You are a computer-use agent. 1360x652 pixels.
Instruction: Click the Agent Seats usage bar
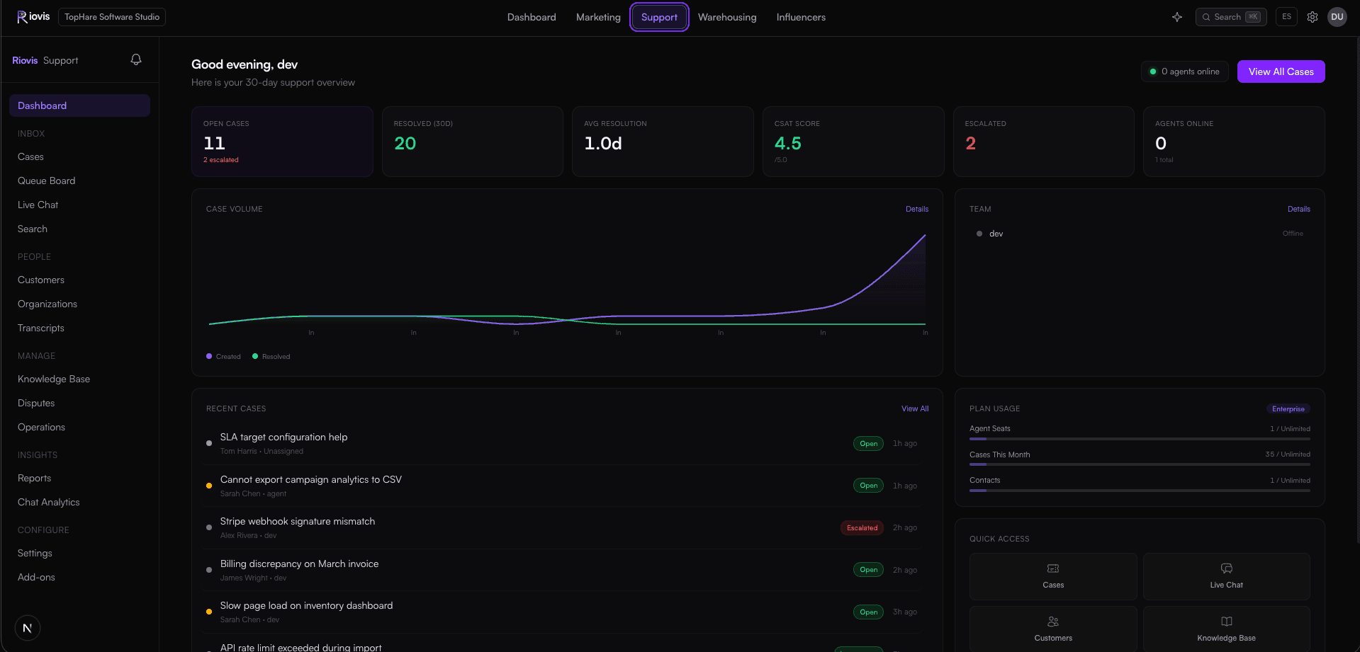click(x=1140, y=439)
